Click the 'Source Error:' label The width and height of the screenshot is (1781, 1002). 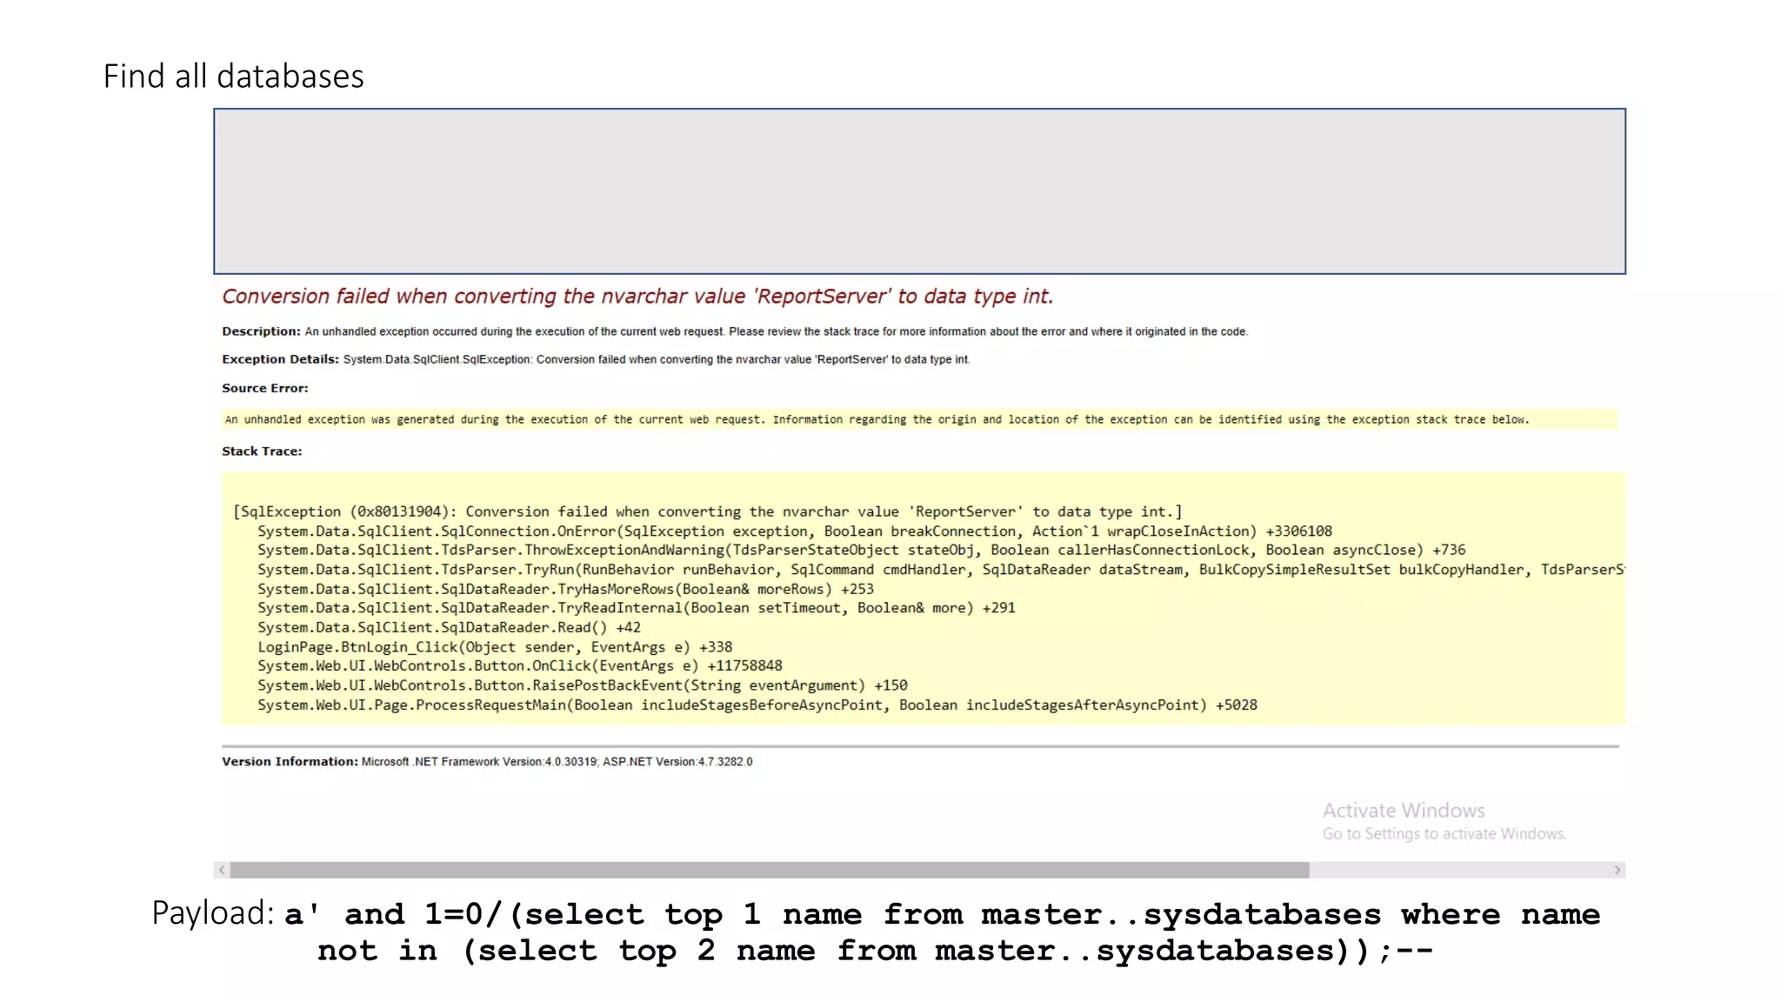[x=264, y=388]
